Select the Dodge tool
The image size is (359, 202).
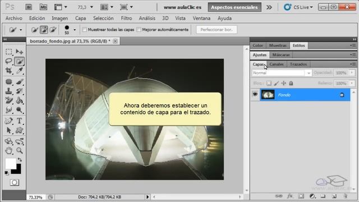[20, 110]
